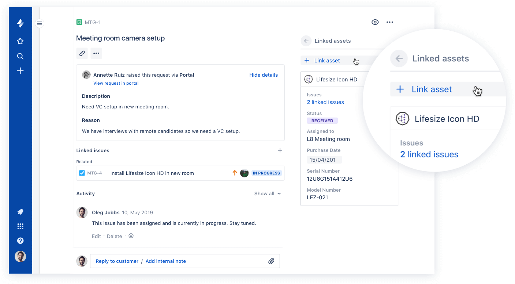Open help via the question mark icon

[x=20, y=241]
